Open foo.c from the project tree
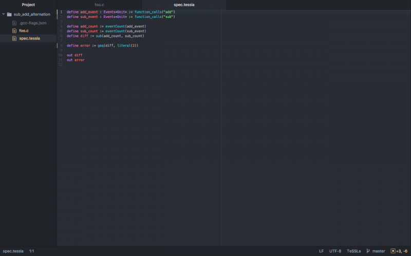Viewport: 411px width, 256px height. click(24, 31)
